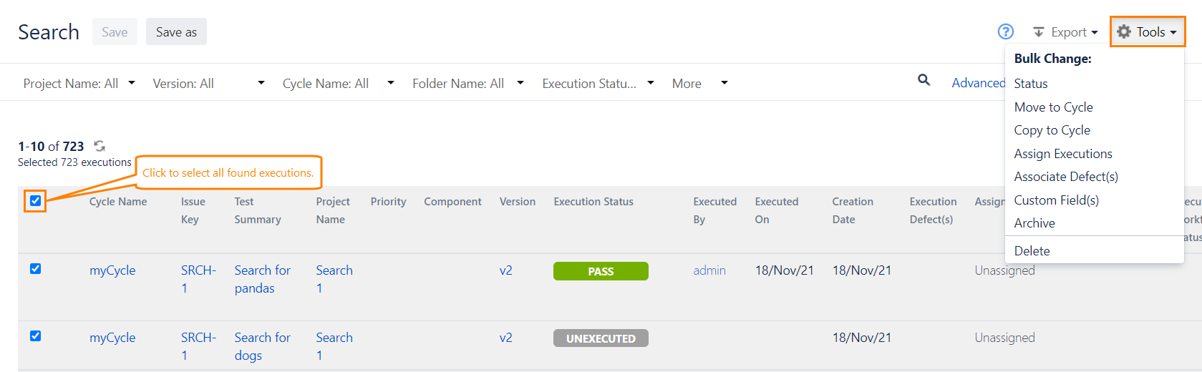The width and height of the screenshot is (1202, 372).
Task: Click the Save as button
Action: coord(176,32)
